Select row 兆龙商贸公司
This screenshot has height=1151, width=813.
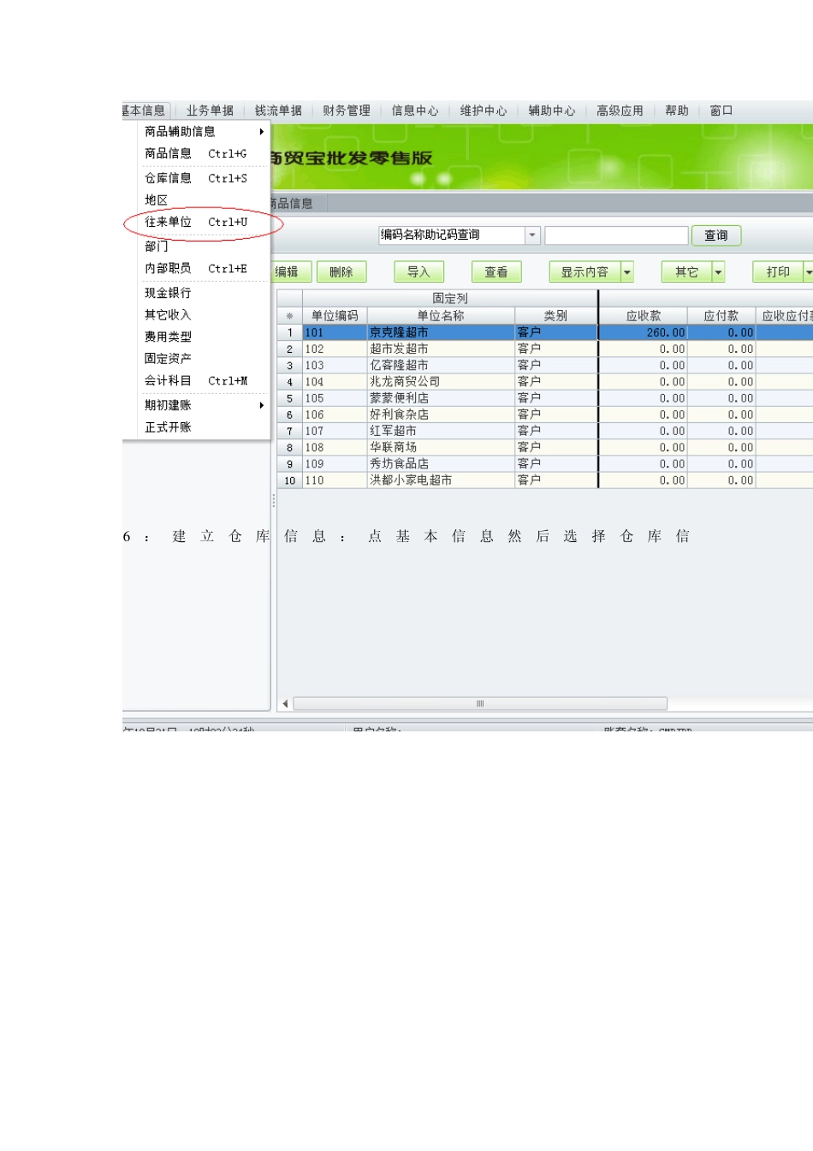[x=544, y=381]
